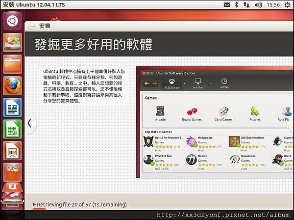294x220 pixels.
Task: Open the Puzzles games category
Action: [x=255, y=113]
